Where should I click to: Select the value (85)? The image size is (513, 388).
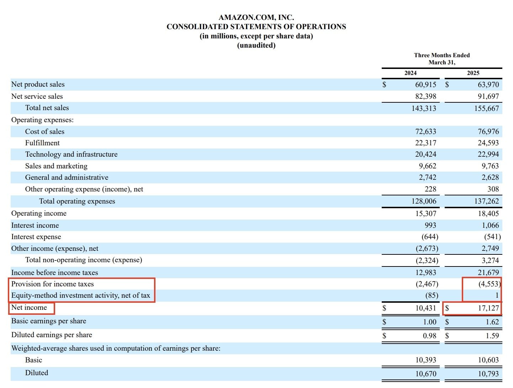[x=432, y=295]
